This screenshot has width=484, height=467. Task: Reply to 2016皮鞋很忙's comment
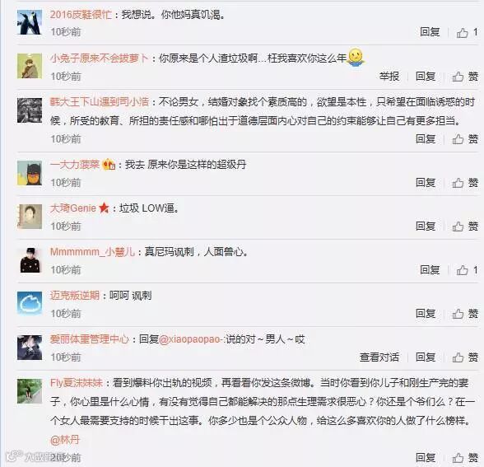point(430,32)
